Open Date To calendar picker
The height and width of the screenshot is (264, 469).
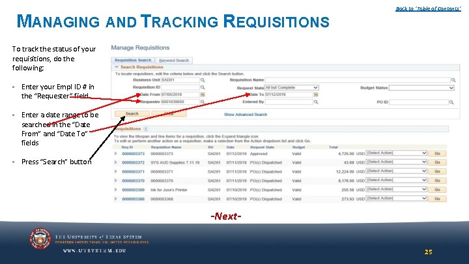(x=316, y=95)
